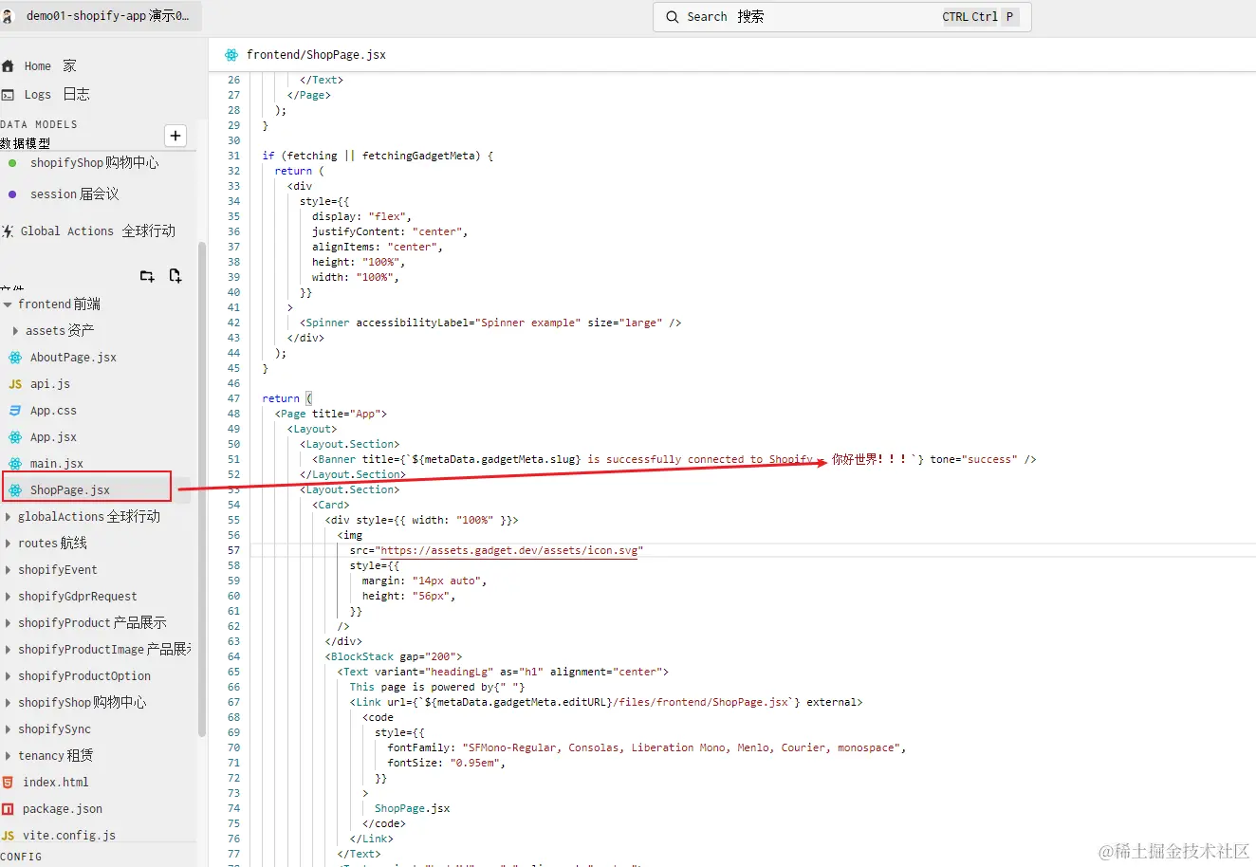
Task: Open the AboutPage.jsx file
Action: click(73, 358)
